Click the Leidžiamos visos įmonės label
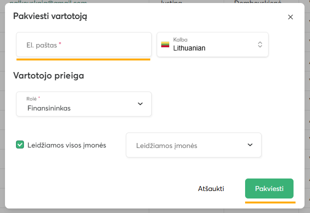 pyautogui.click(x=66, y=145)
